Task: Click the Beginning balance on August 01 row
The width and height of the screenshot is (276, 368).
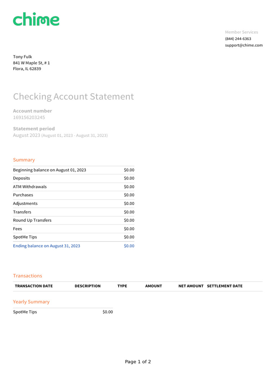Action: coord(50,170)
